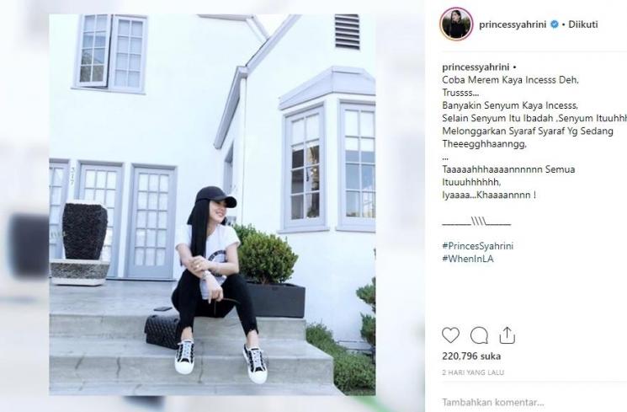Click the black handbag in the photo

click(x=161, y=329)
